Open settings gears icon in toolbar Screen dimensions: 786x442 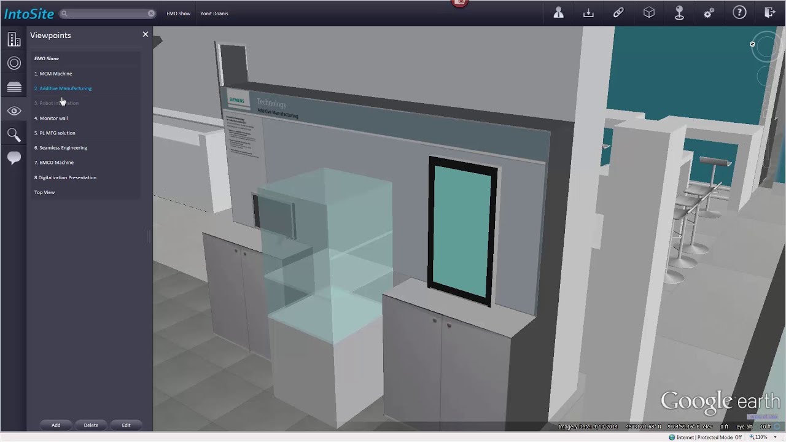709,12
